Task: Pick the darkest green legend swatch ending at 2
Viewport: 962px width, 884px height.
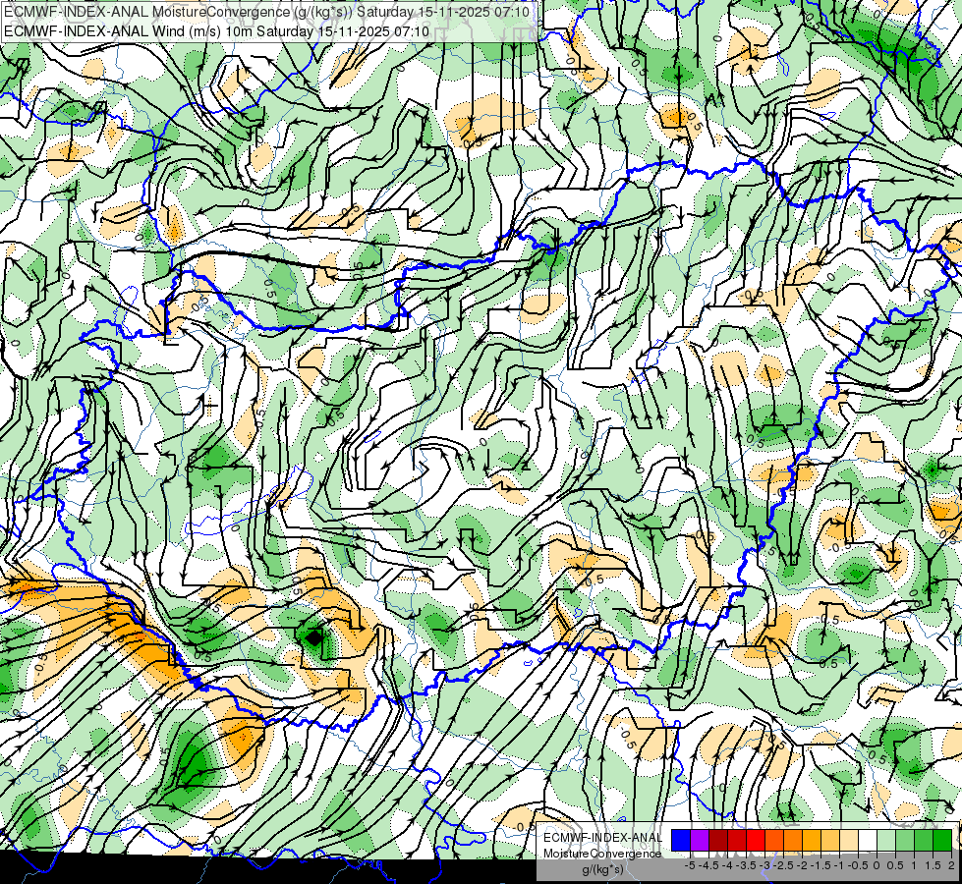Action: click(942, 840)
